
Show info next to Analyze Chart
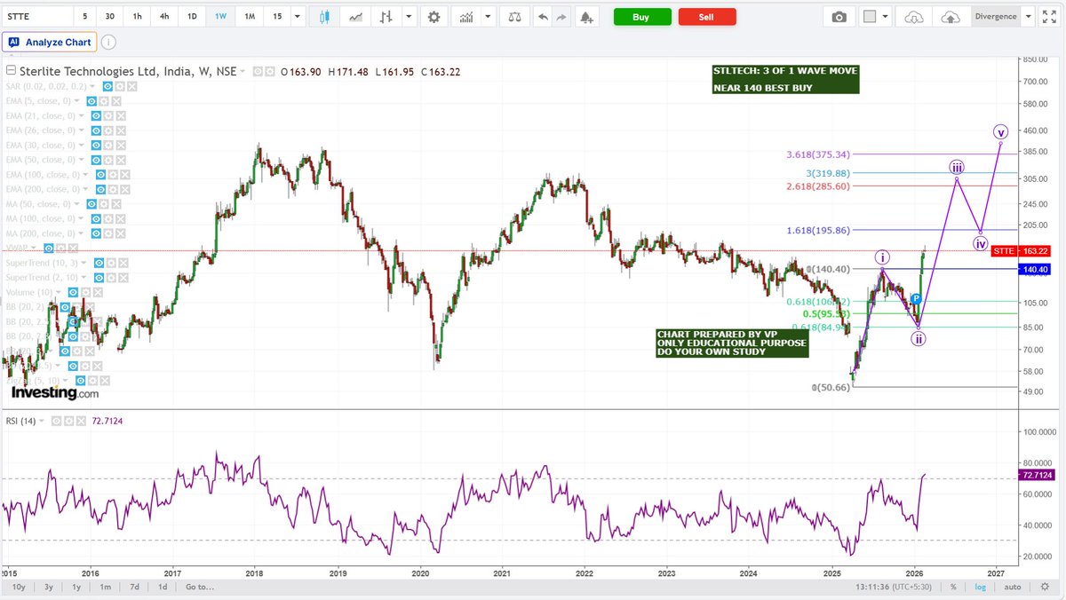[107, 42]
